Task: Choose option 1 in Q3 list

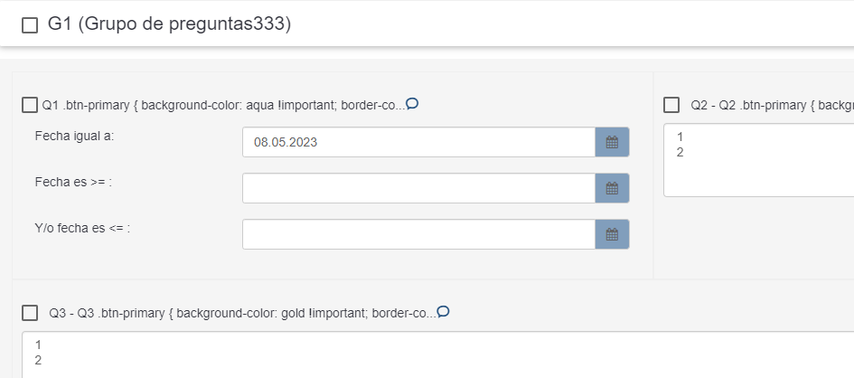Action: (39, 345)
